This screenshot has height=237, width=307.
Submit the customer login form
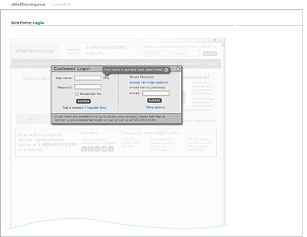[x=84, y=101]
